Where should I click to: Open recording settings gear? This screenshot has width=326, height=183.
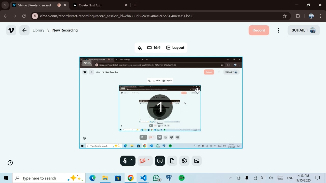[x=184, y=161]
